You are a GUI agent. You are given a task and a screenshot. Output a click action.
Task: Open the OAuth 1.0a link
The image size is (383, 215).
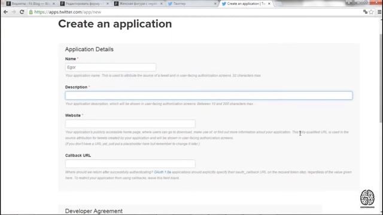[162, 172]
